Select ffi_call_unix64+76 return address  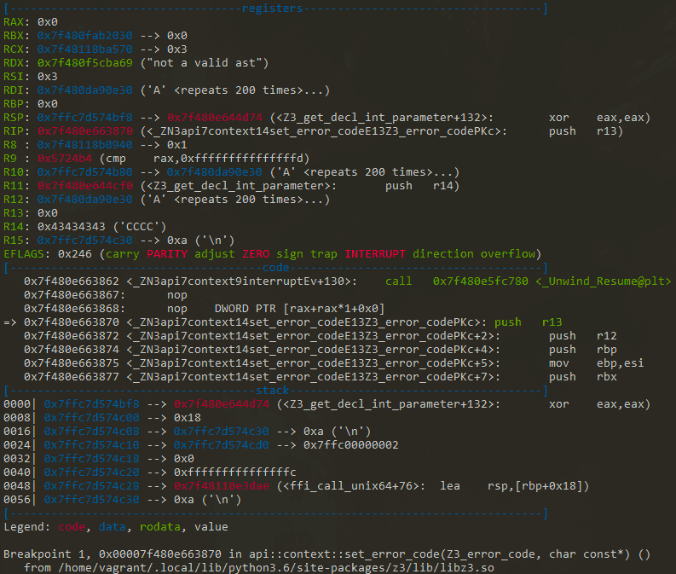221,486
